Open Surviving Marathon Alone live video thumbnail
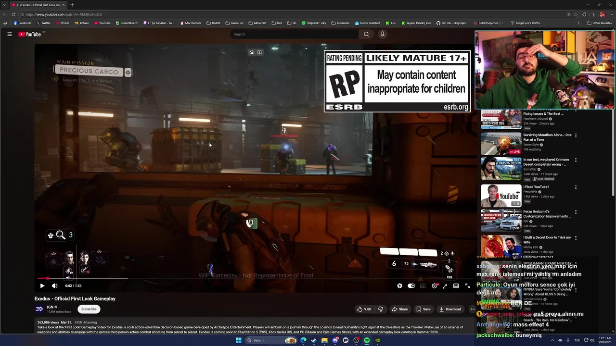The image size is (616, 346). 501,143
